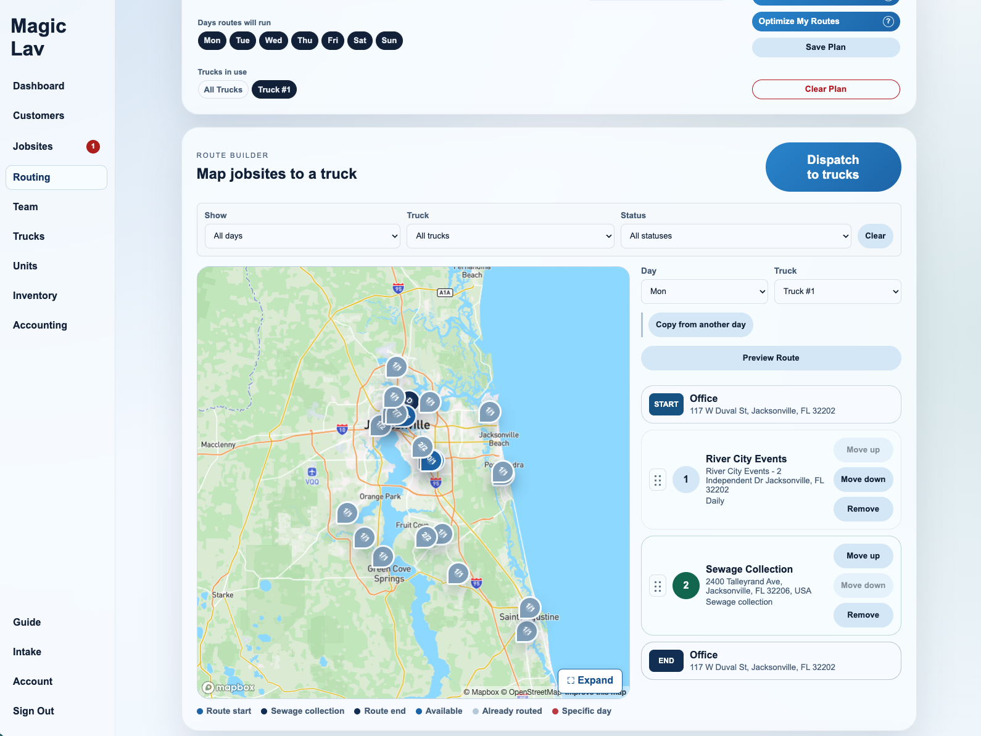Click the map marker west of Orange Park
Image resolution: width=981 pixels, height=736 pixels.
click(347, 513)
